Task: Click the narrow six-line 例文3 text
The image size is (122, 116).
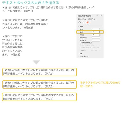Action: (x=13, y=45)
